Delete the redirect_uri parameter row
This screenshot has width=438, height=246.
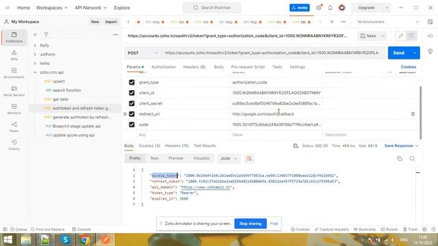coord(413,114)
